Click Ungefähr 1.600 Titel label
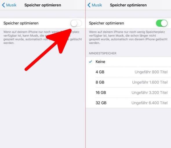Screen dimensions: 171x148 (150, 82)
